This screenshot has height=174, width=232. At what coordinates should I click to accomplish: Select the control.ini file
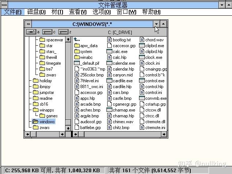(151, 92)
